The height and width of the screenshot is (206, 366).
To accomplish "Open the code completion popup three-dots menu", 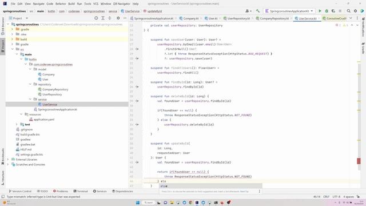I will [259, 191].
